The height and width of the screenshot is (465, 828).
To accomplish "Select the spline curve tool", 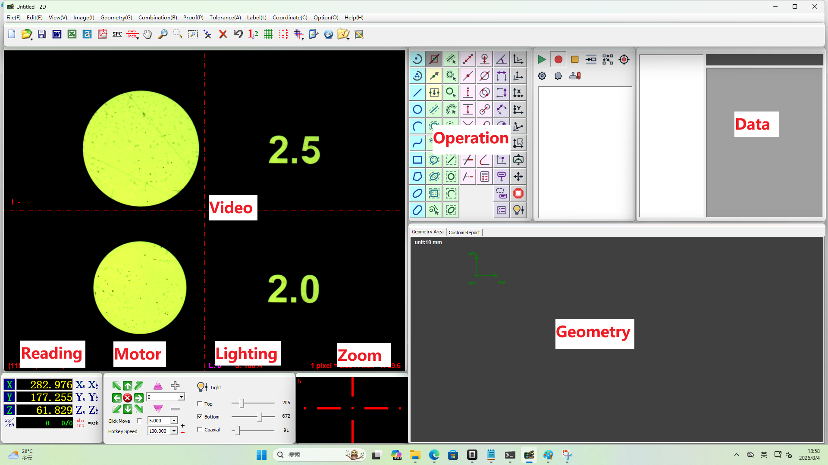I will 417,143.
